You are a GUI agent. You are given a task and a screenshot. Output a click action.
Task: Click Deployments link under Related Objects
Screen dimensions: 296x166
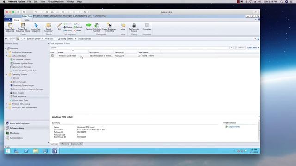(x=234, y=127)
